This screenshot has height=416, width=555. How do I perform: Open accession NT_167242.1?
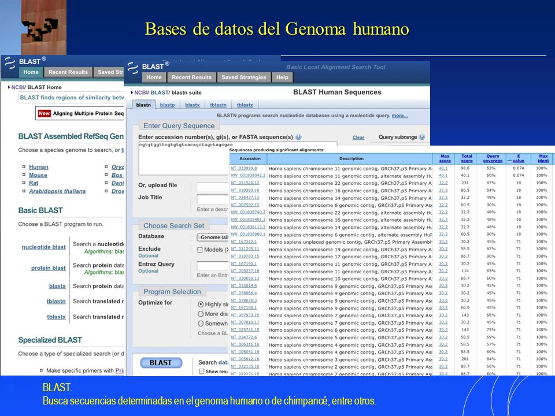pyautogui.click(x=244, y=242)
